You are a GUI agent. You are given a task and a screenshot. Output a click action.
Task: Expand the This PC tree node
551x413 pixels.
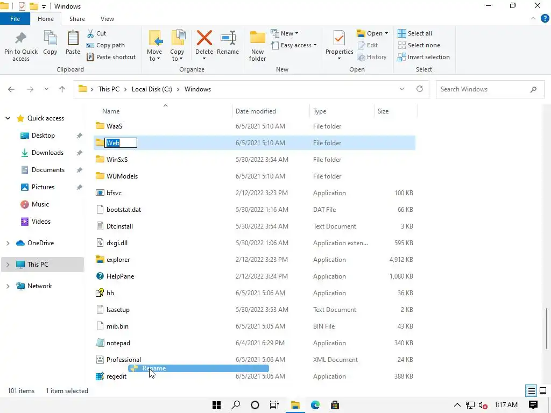pos(8,265)
